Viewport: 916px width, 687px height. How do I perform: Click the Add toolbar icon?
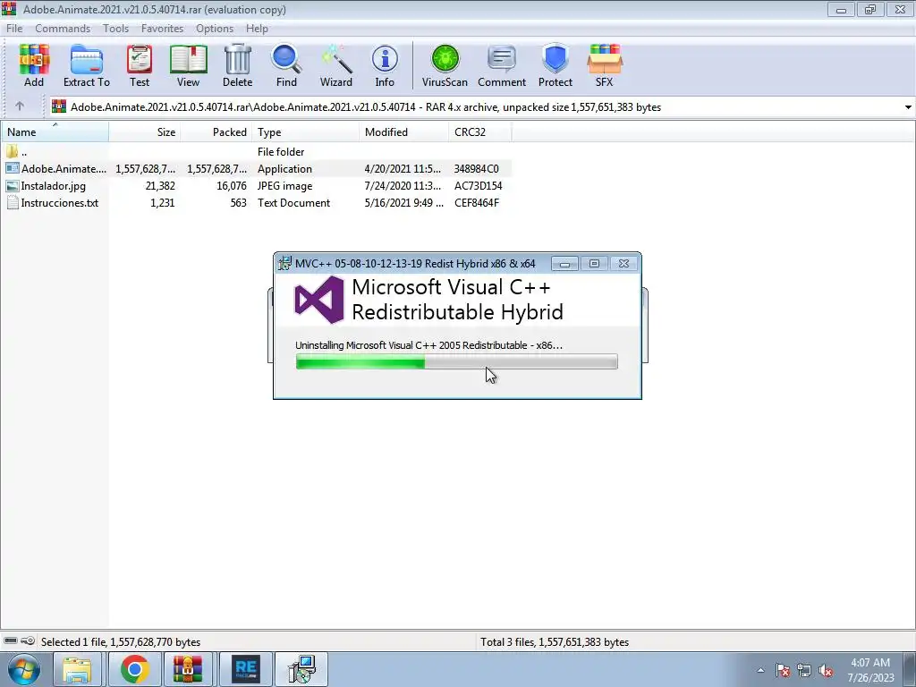[x=34, y=65]
